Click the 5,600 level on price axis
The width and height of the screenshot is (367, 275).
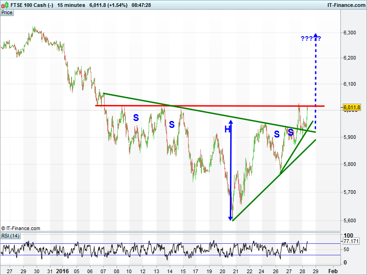click(350, 220)
